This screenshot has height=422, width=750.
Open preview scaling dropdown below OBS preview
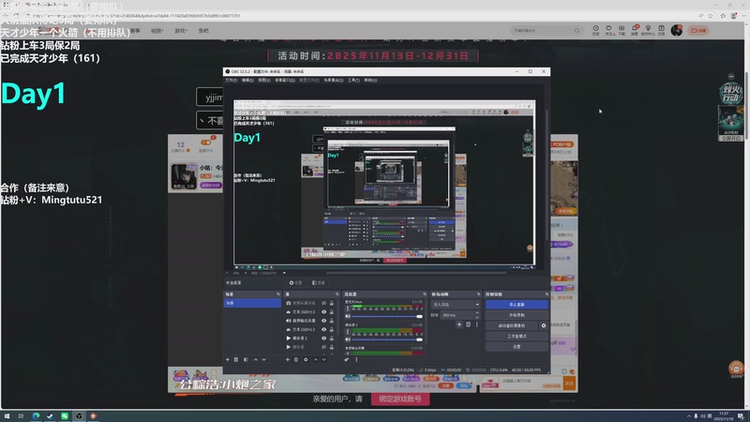[x=284, y=273]
